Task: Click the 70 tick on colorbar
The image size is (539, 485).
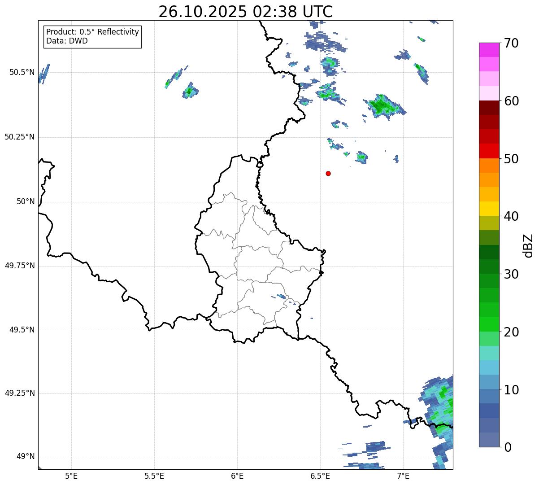Action: pyautogui.click(x=511, y=43)
